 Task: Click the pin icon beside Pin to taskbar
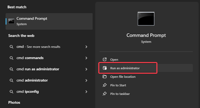coord(105,94)
